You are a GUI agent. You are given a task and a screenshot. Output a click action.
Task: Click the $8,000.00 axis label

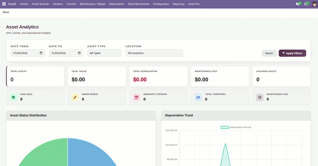coord(172,159)
